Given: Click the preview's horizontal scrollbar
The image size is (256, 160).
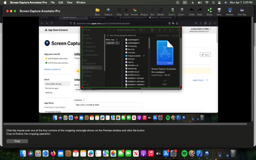Looking at the screenshot, I should (125, 124).
